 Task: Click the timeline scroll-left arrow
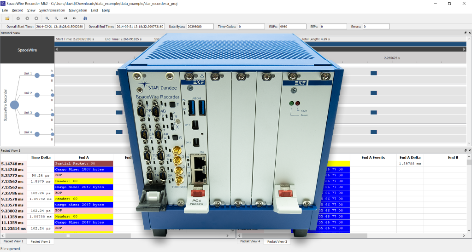click(x=56, y=49)
